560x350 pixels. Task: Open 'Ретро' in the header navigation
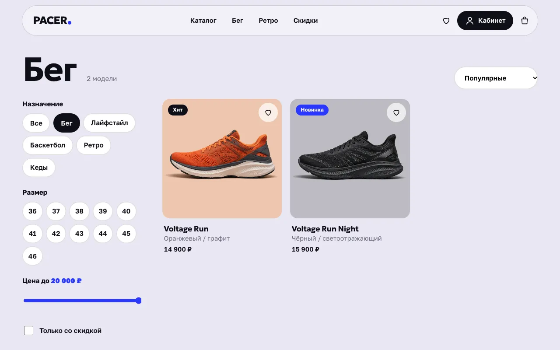pos(268,21)
